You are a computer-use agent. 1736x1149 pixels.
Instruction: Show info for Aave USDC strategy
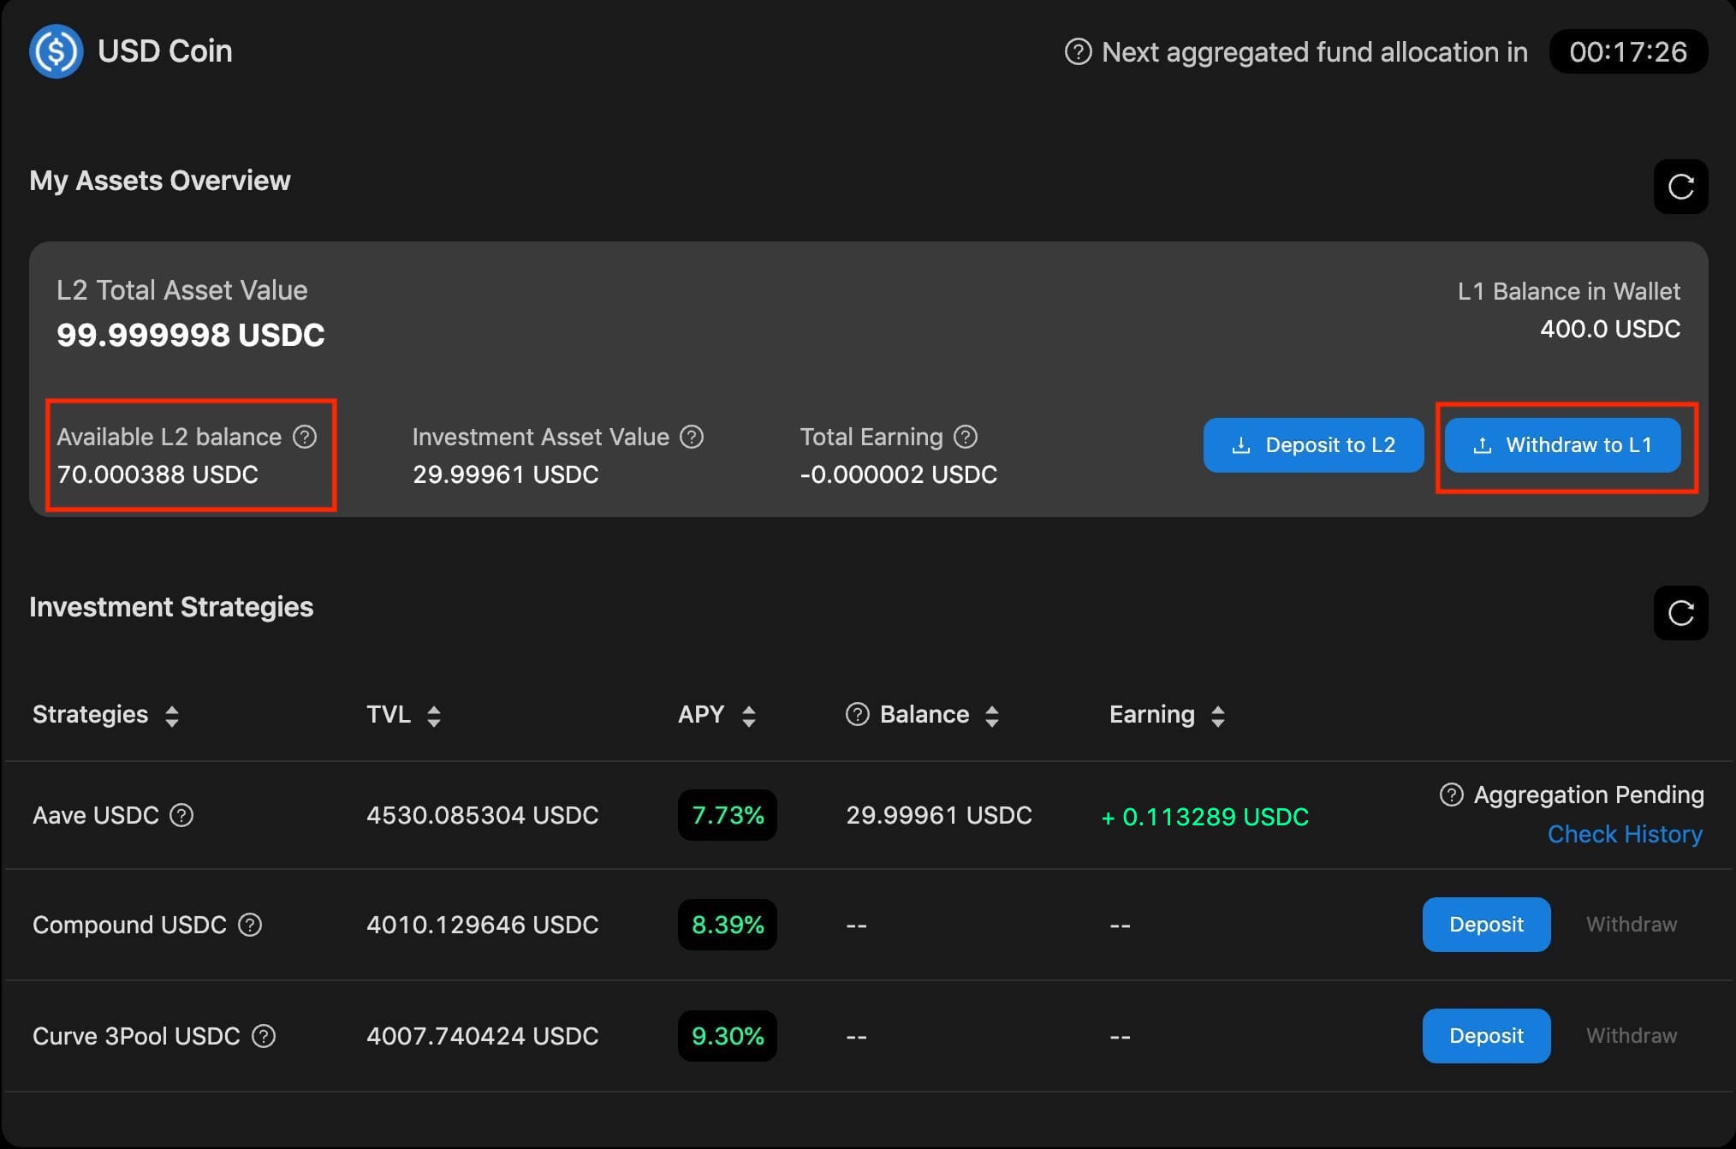(x=181, y=815)
